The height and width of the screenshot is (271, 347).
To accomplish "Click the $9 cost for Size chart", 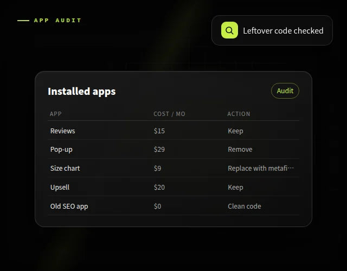I will [158, 169].
